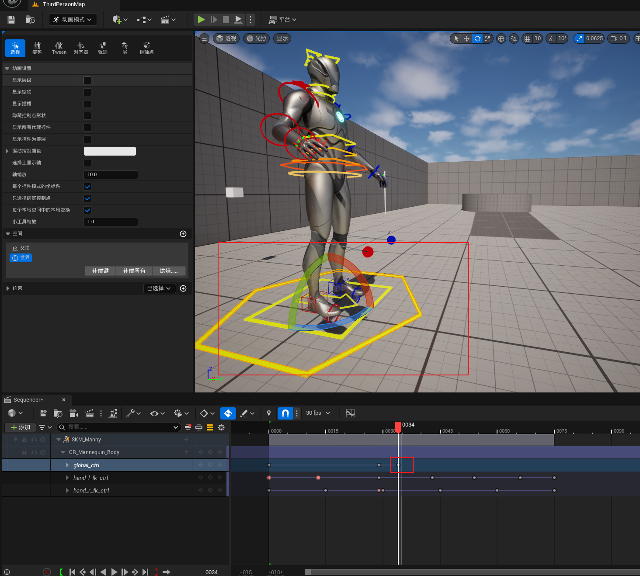Open the 轨迹 motion trail tool

coord(103,48)
